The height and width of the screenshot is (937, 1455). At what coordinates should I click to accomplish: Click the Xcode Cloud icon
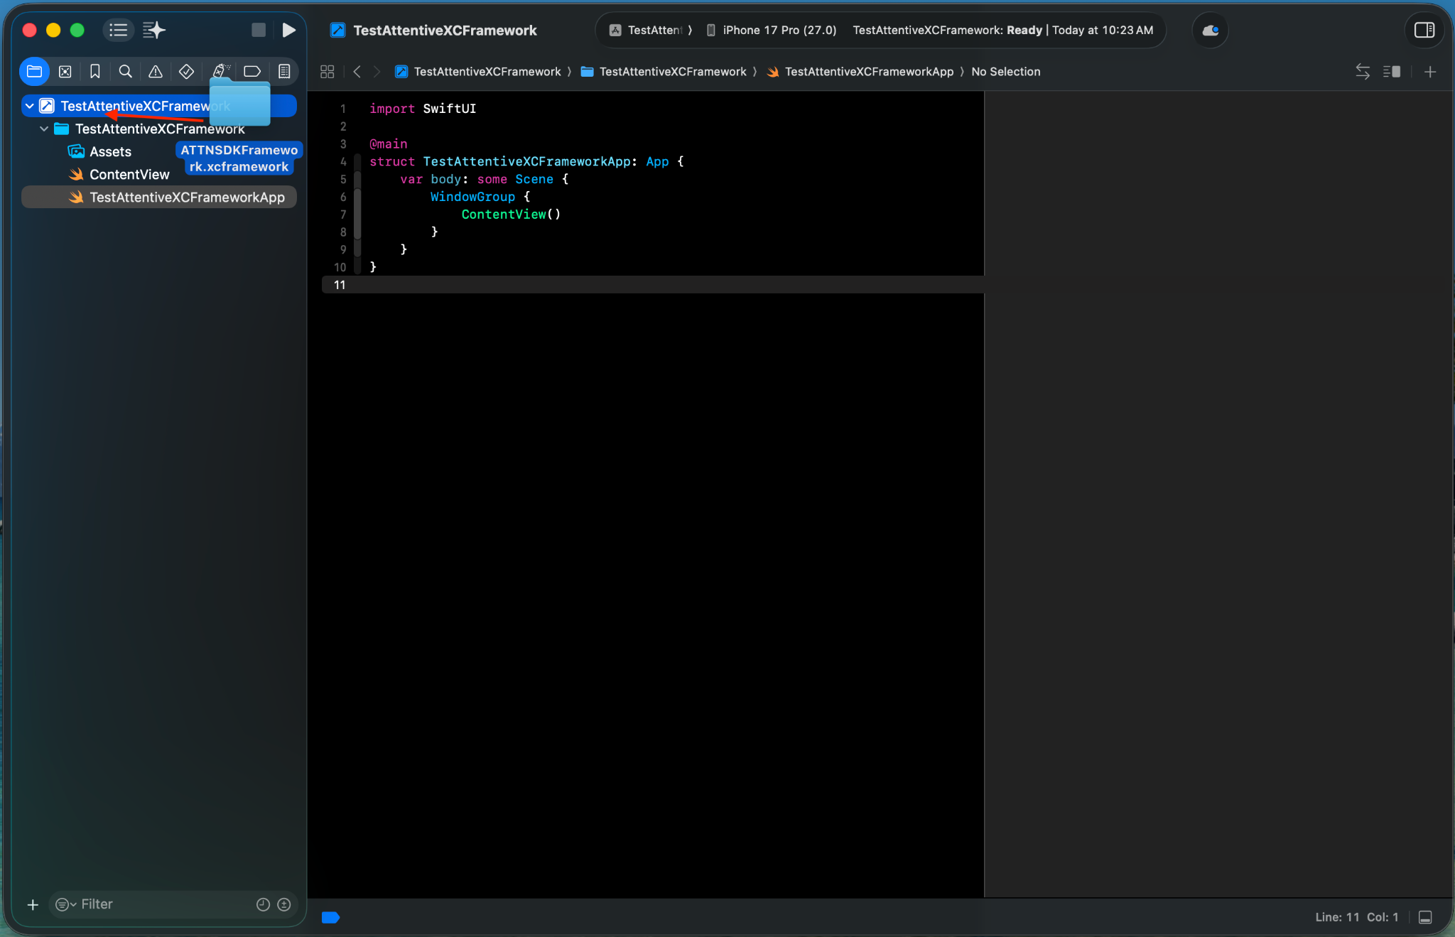point(1210,30)
